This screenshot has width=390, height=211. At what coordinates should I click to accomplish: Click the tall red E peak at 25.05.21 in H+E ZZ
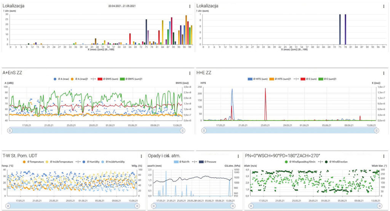click(265, 104)
